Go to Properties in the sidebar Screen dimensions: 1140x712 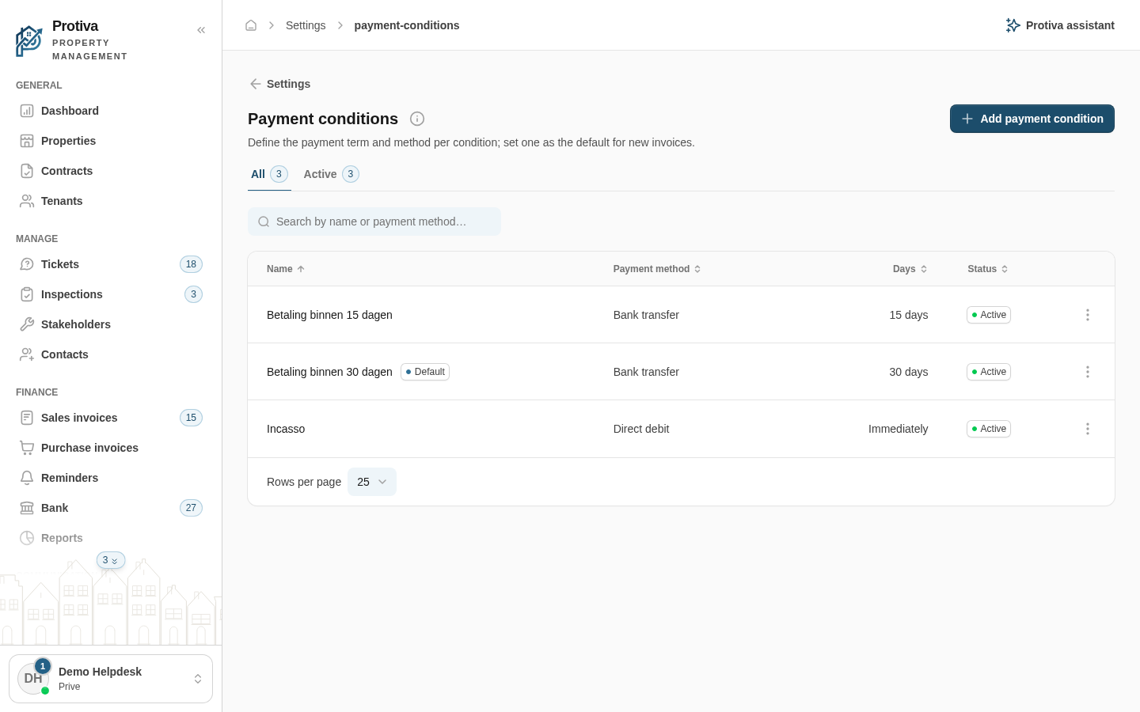pos(111,141)
